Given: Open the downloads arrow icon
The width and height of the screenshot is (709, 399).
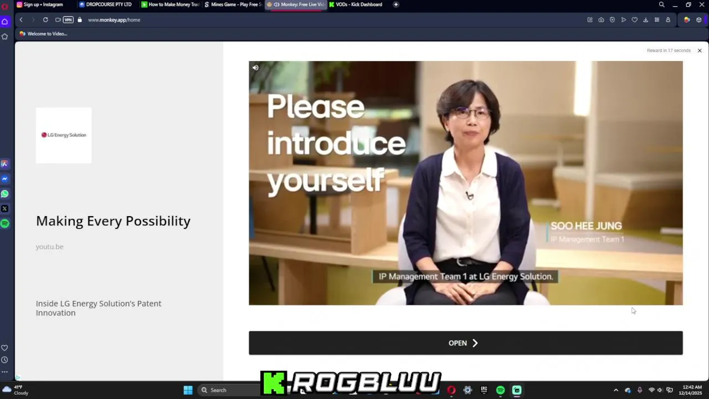Looking at the screenshot, I should point(646,20).
